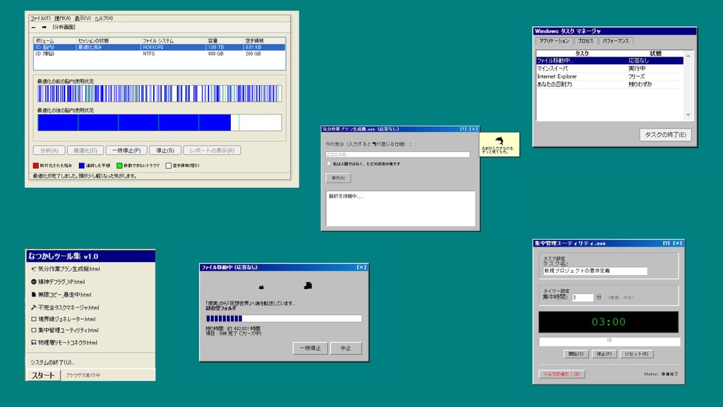Click help [?] in 集中管理ユーティリティ title bar

667,243
